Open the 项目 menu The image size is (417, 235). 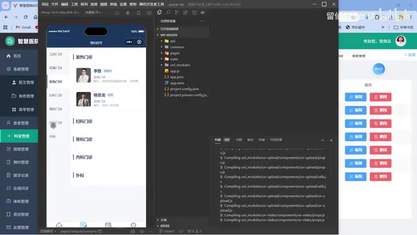coord(45,5)
